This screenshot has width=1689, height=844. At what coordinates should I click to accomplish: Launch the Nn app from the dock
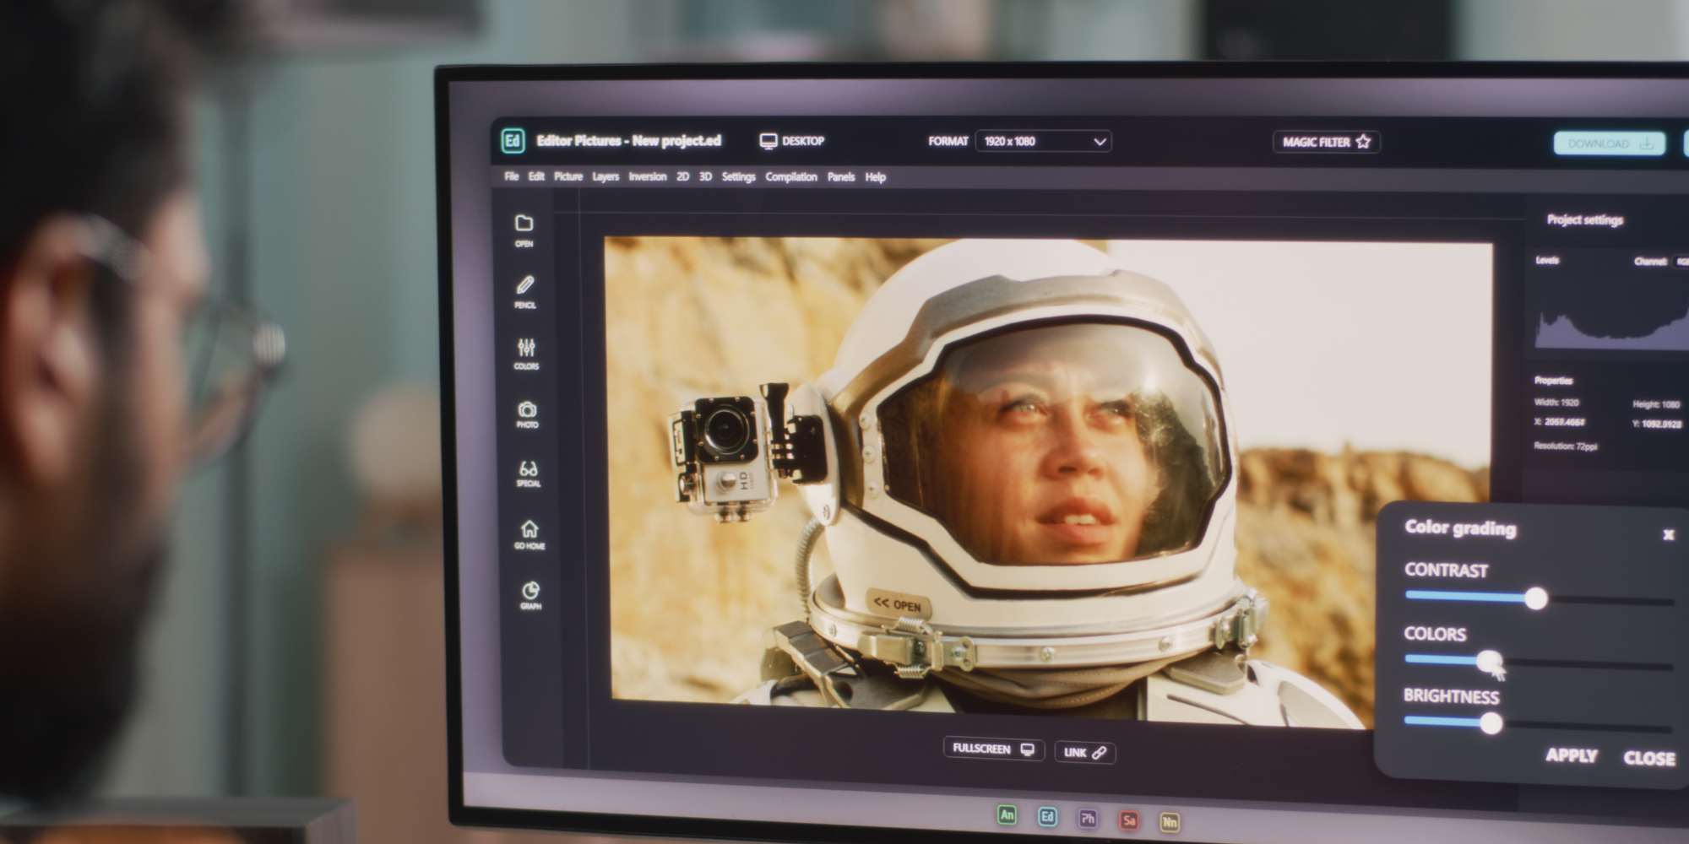point(1170,822)
